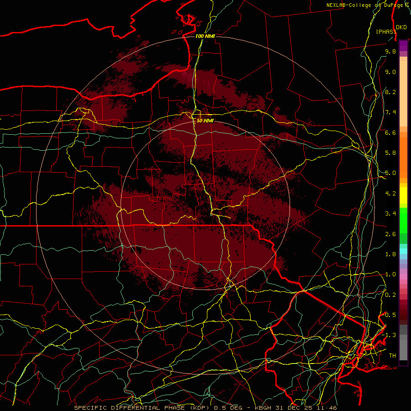Select the 7.4 scale value label
The image size is (411, 411).
pyautogui.click(x=390, y=112)
